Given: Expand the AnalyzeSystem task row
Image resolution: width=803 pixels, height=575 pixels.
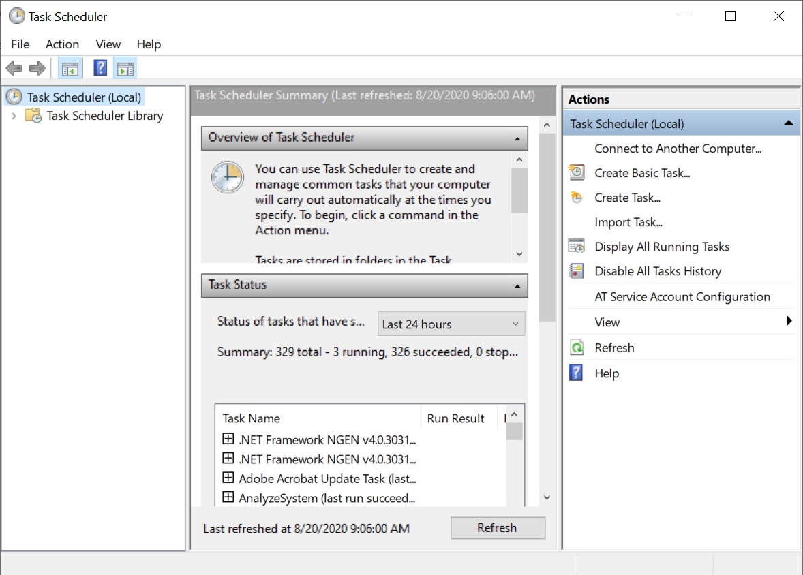Looking at the screenshot, I should click(x=228, y=497).
